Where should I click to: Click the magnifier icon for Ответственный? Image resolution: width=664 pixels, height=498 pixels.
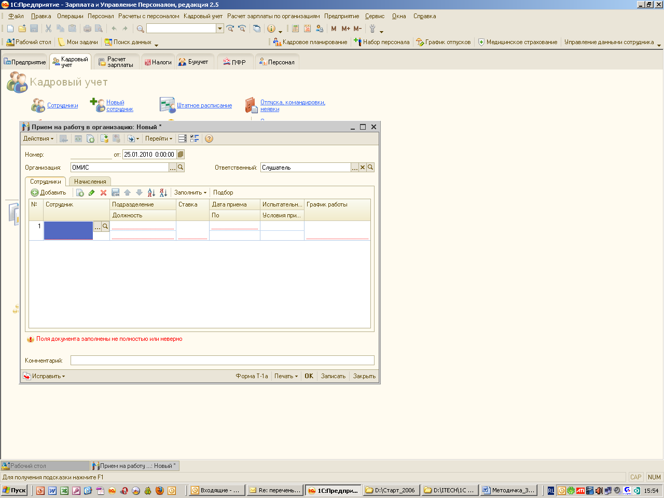pyautogui.click(x=370, y=167)
